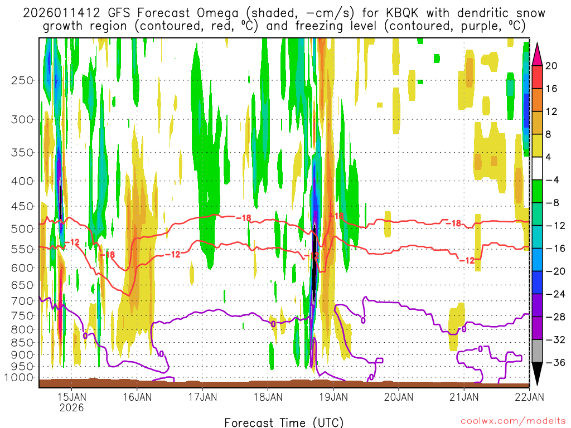Click the 16JAN date label on time axis
The image size is (571, 428).
pos(137,397)
